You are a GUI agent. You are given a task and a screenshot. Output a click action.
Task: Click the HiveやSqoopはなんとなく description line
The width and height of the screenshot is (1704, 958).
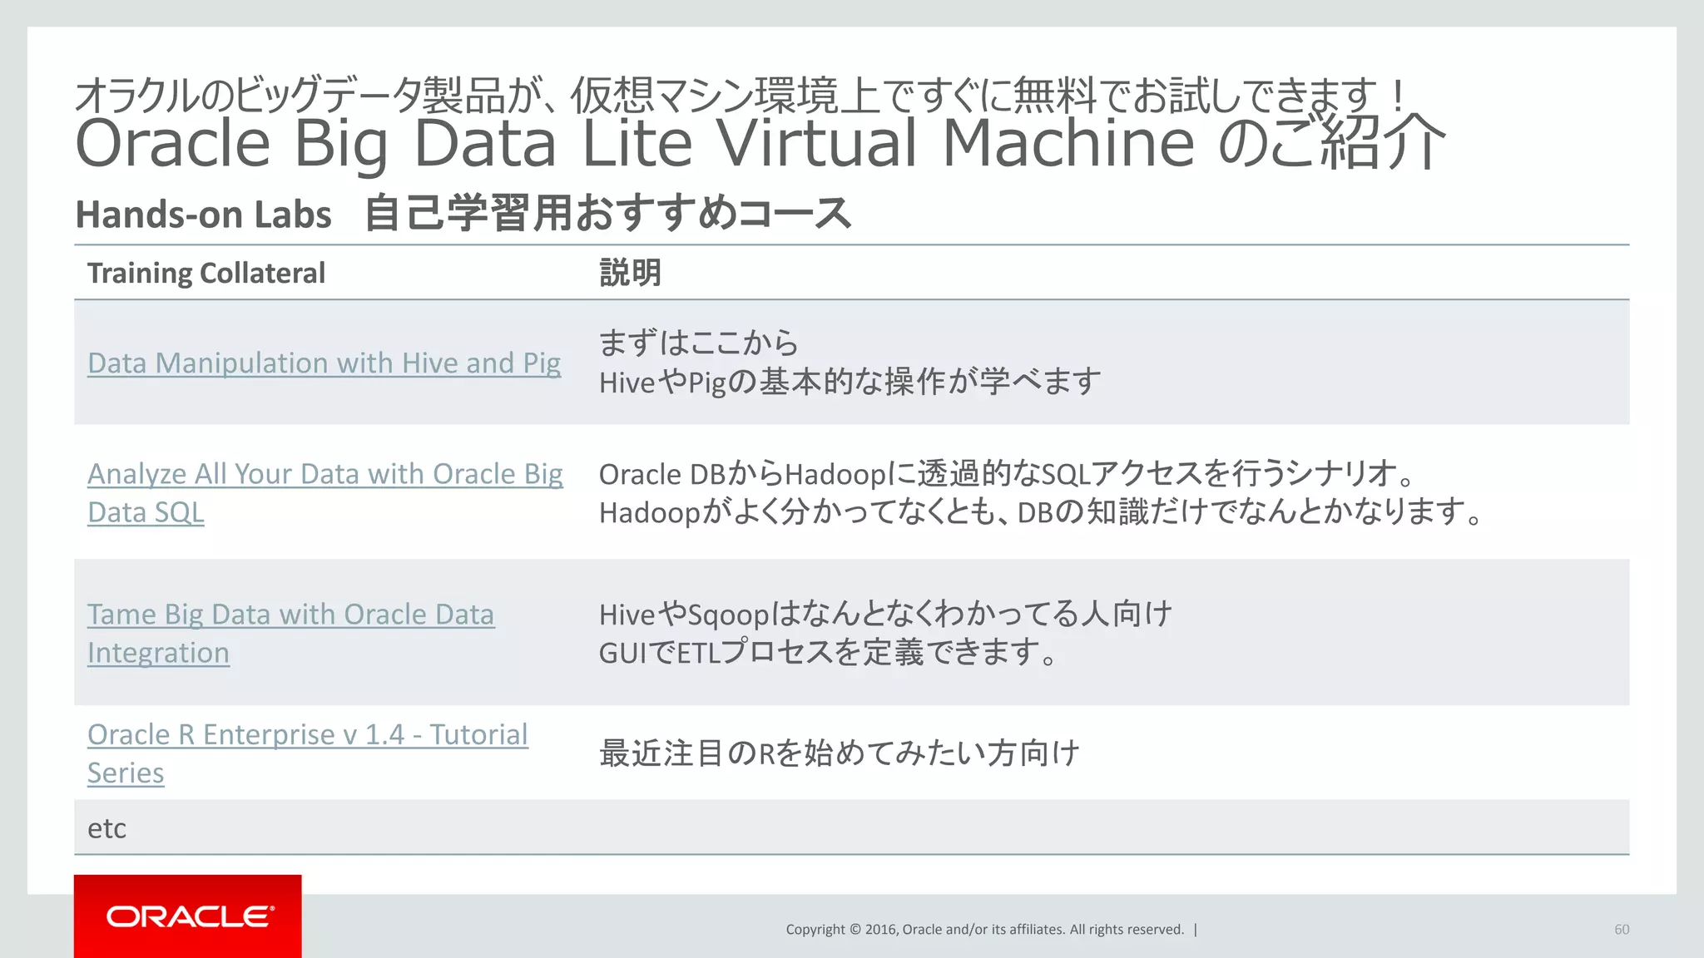[885, 615]
